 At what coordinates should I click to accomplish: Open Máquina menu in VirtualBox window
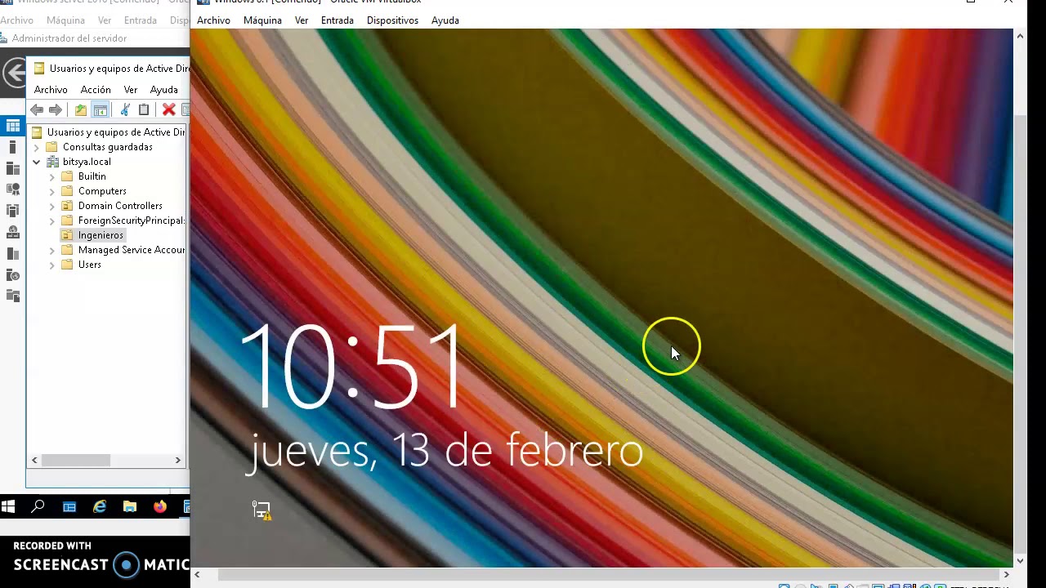(262, 20)
